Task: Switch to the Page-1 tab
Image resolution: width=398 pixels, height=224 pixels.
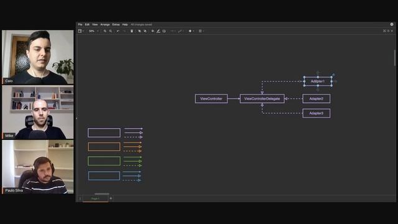Action: click(x=95, y=198)
